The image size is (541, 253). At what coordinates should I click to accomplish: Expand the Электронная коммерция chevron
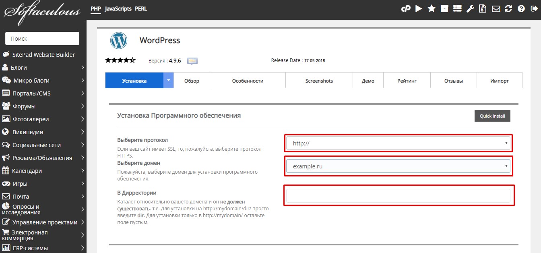(83, 235)
